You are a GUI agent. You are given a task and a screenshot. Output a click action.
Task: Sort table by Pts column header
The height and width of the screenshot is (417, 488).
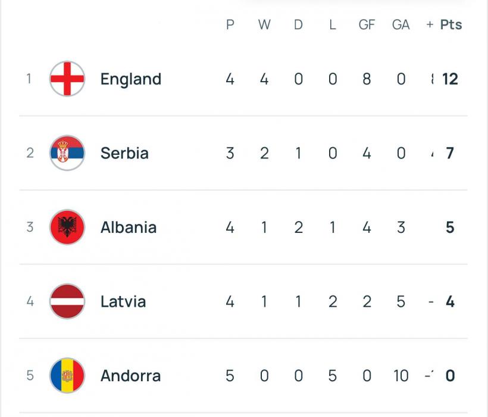451,24
